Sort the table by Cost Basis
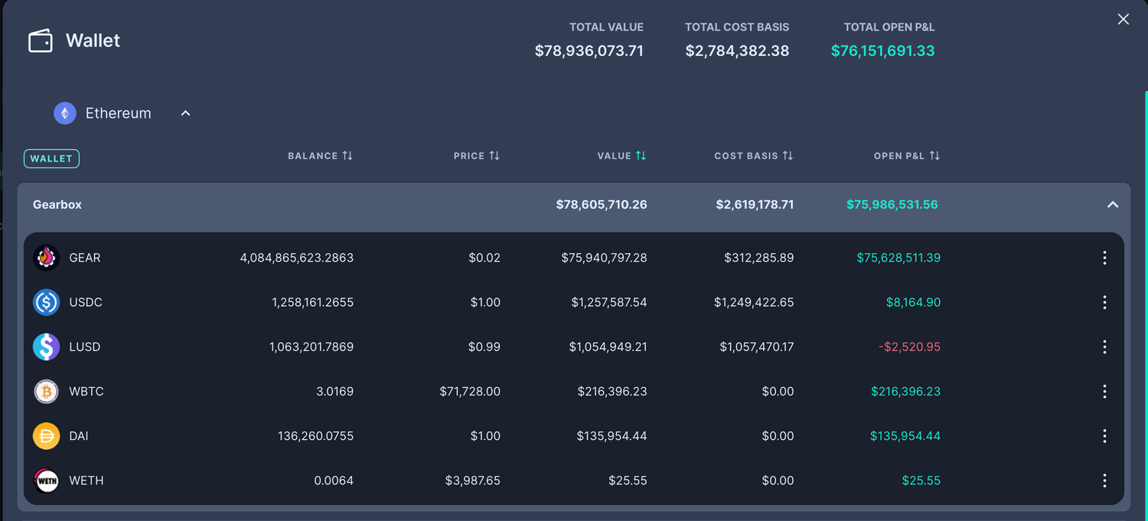This screenshot has height=521, width=1148. pos(754,155)
